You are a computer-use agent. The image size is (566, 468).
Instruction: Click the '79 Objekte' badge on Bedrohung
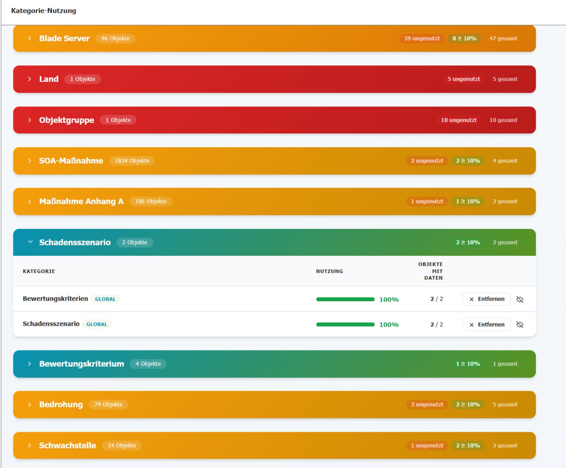(x=108, y=405)
